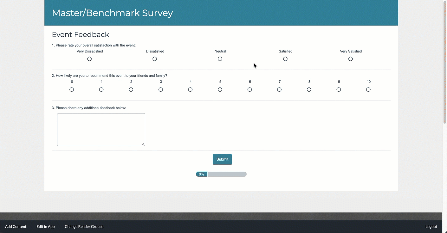Open Change Reader Groups
The width and height of the screenshot is (447, 233).
(84, 227)
